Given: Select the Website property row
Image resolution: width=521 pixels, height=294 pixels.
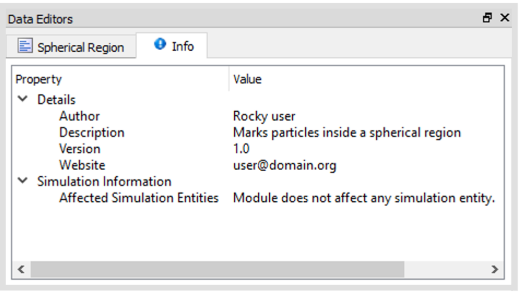Looking at the screenshot, I should pos(258,165).
